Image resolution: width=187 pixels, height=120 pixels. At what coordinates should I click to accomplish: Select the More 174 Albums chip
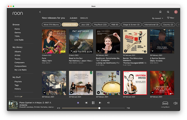(x=51, y=25)
